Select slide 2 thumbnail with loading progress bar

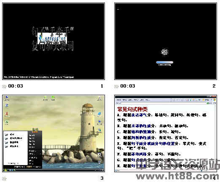pyautogui.click(x=166, y=41)
